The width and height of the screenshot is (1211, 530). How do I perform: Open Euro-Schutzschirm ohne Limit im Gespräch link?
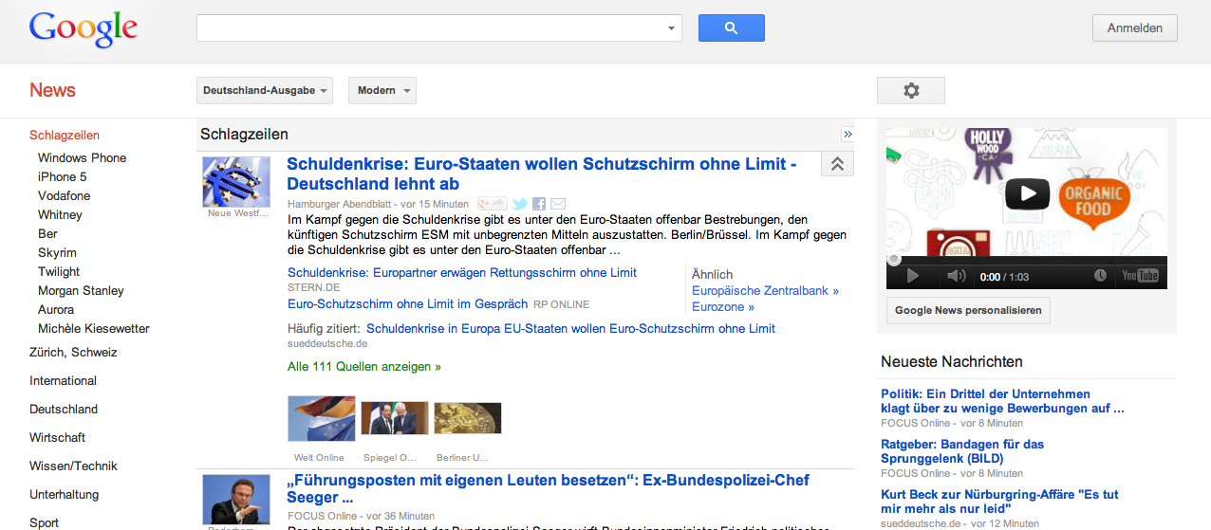pyautogui.click(x=407, y=304)
